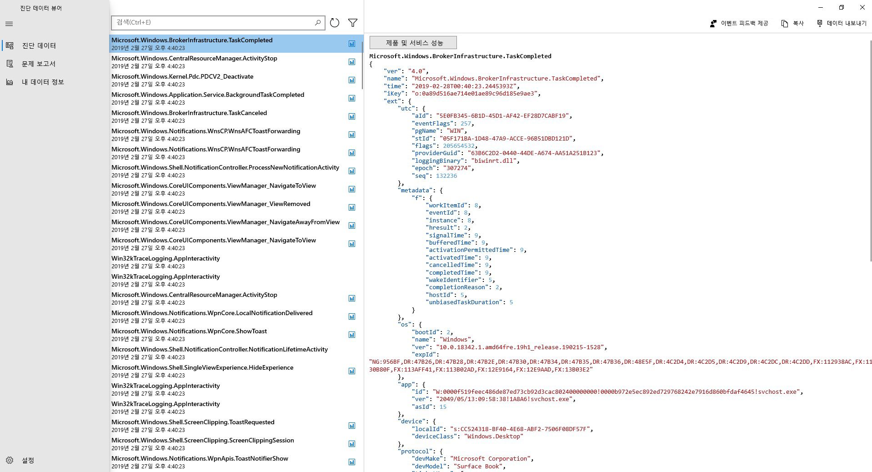
Task: Select Application.Service.BackgroundTaskCompleted event
Action: [236, 98]
